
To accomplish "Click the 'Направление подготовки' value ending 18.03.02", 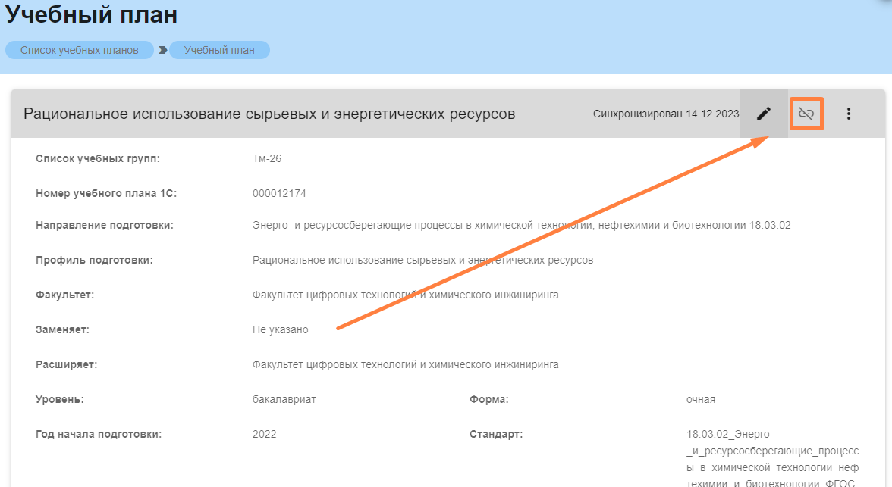I will tap(521, 225).
